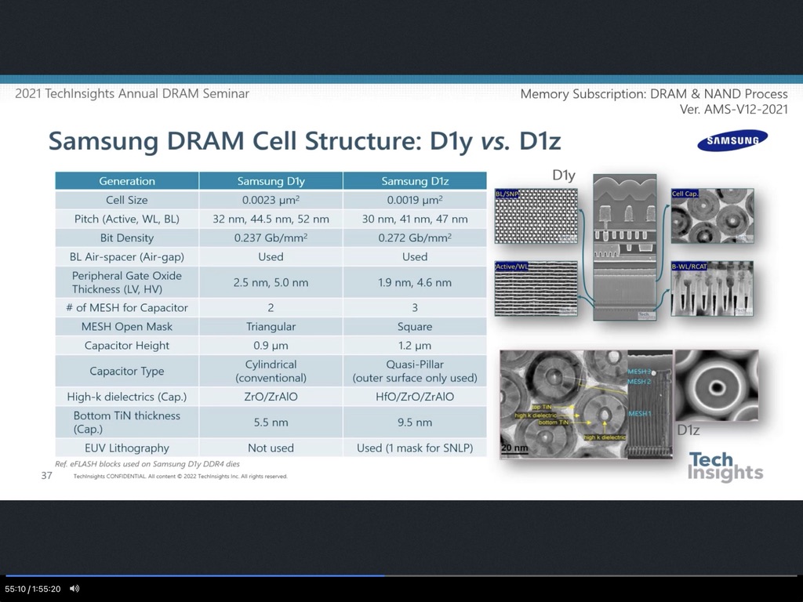
Task: Open the Active/WL micrograph image
Action: tap(536, 288)
